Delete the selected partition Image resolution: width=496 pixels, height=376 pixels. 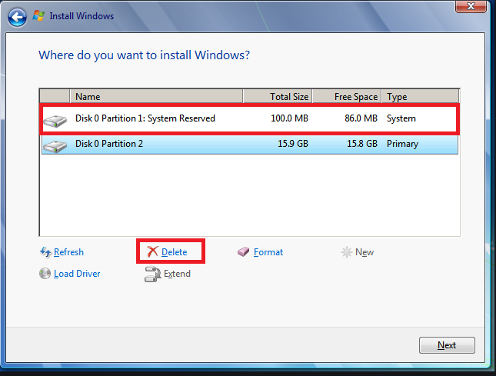[x=175, y=252]
